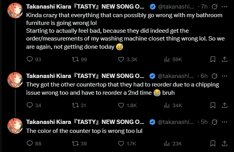Bookmark the countertop reorder tweet
This screenshot has width=234, height=152.
point(213,105)
